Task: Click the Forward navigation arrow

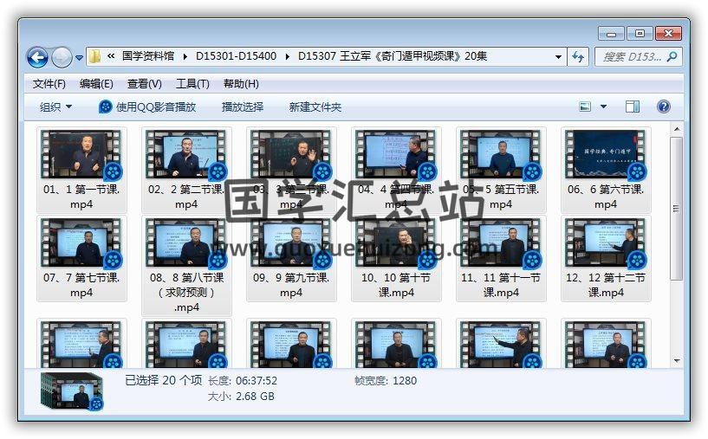Action: pyautogui.click(x=62, y=57)
